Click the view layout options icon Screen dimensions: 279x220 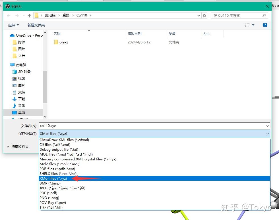247,25
